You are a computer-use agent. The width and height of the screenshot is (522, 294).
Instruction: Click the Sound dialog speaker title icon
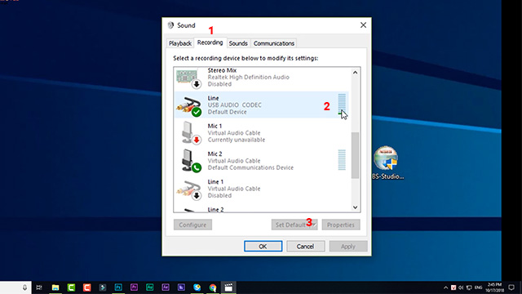point(170,25)
